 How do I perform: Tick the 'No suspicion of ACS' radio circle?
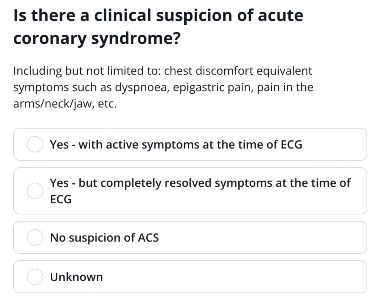tap(35, 237)
